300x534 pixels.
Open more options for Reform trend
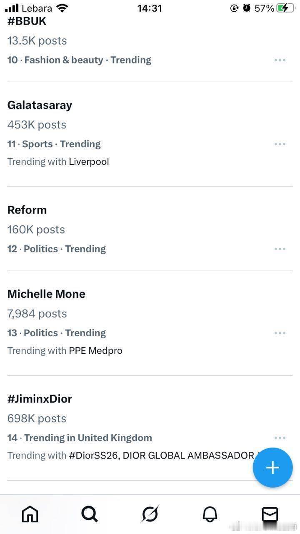pyautogui.click(x=280, y=249)
